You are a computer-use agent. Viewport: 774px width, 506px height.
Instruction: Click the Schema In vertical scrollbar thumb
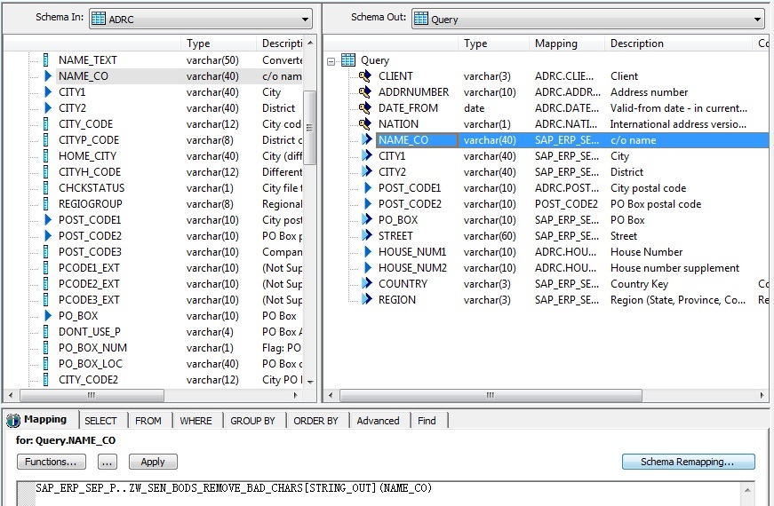click(309, 127)
